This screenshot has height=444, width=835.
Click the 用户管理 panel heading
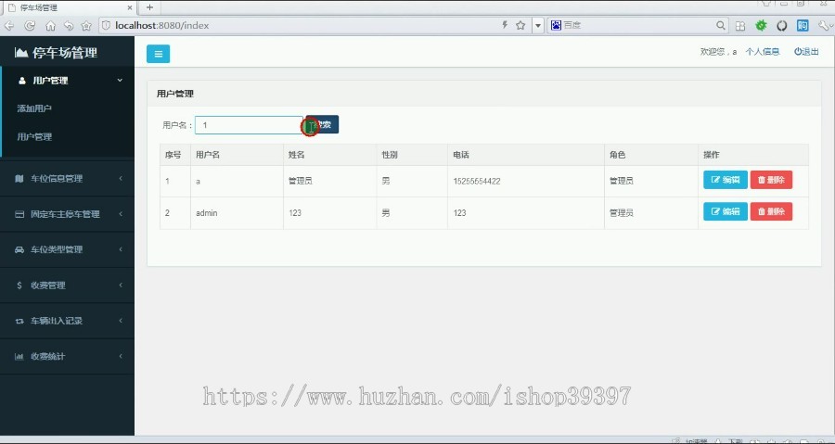tap(174, 94)
